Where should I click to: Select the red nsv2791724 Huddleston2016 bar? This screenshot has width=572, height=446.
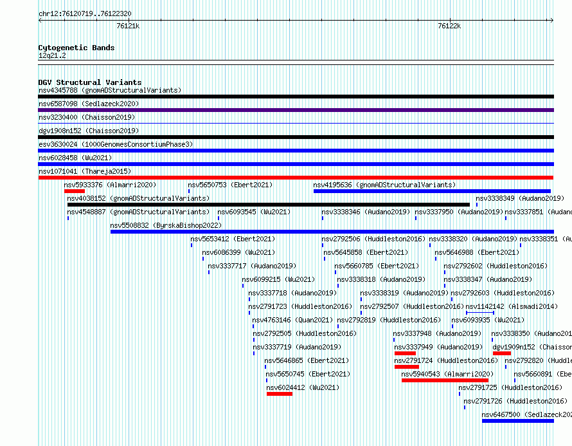[407, 367]
